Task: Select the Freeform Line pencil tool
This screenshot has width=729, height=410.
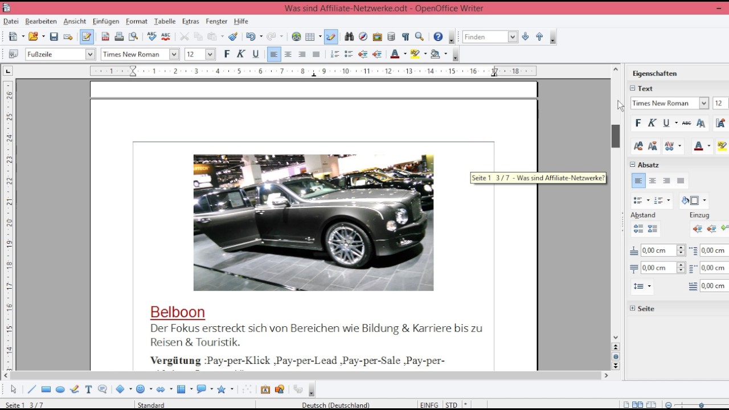Action: [74, 389]
